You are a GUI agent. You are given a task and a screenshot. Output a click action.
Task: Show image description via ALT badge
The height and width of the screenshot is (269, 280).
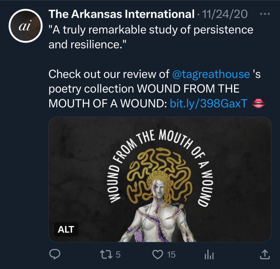coord(66,229)
